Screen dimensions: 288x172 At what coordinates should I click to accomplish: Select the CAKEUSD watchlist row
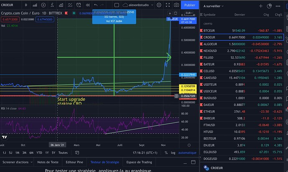tap(242, 78)
